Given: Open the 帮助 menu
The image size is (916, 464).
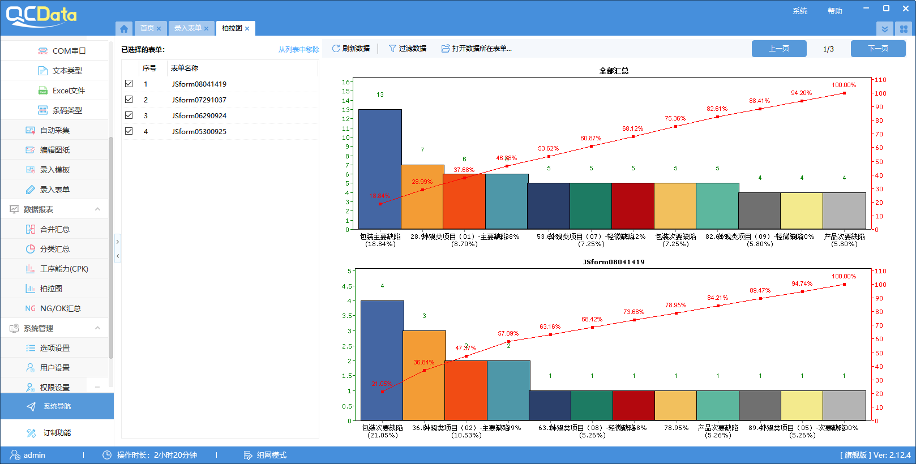Looking at the screenshot, I should [835, 11].
